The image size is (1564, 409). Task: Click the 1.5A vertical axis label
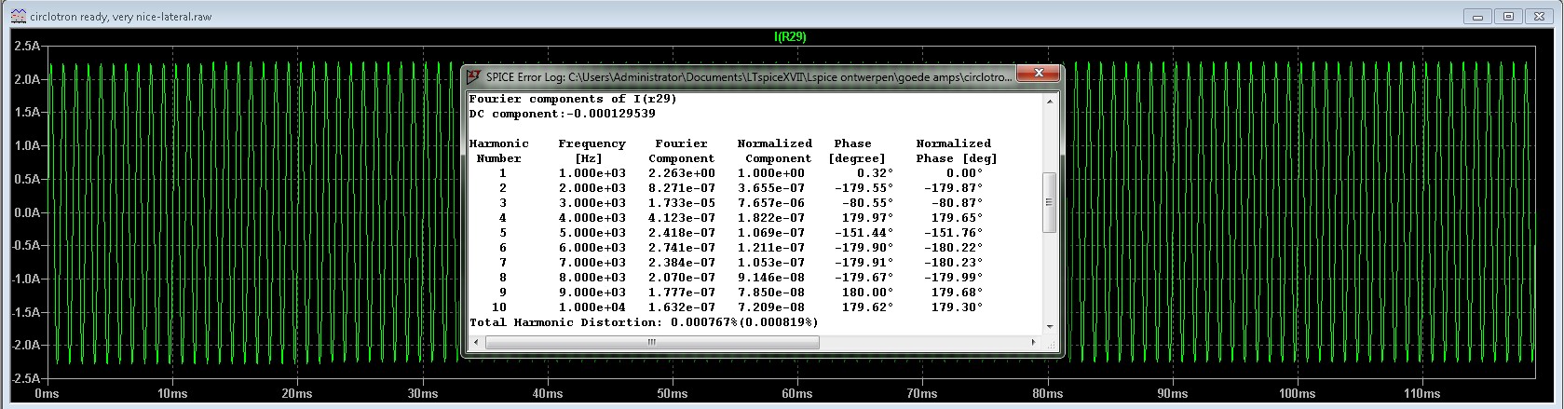pos(28,113)
